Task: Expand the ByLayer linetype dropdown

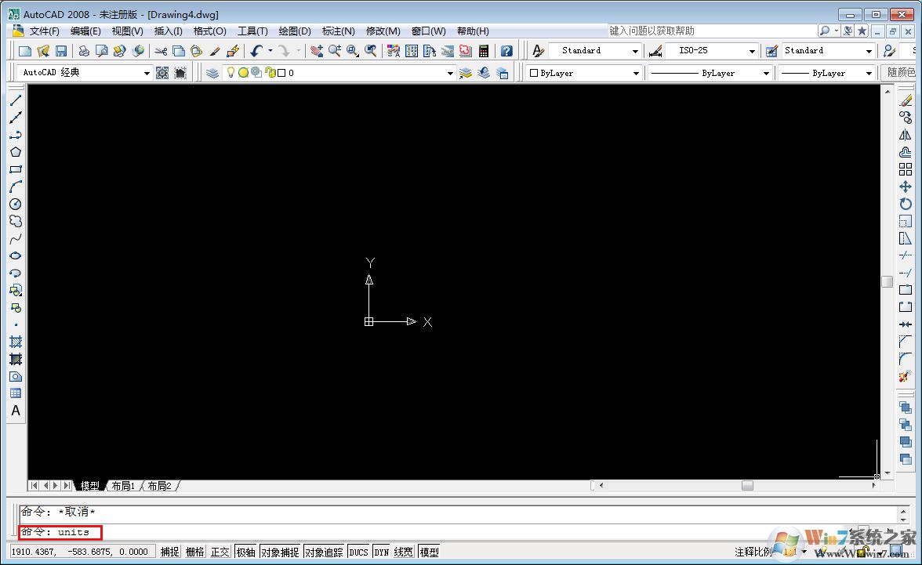Action: pos(765,73)
